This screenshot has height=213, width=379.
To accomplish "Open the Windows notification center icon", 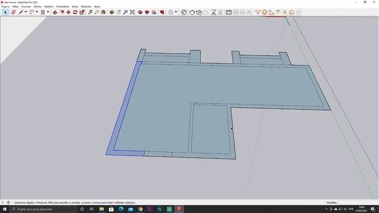I will pyautogui.click(x=373, y=209).
